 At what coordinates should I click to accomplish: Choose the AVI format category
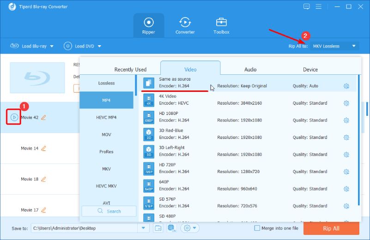point(106,203)
